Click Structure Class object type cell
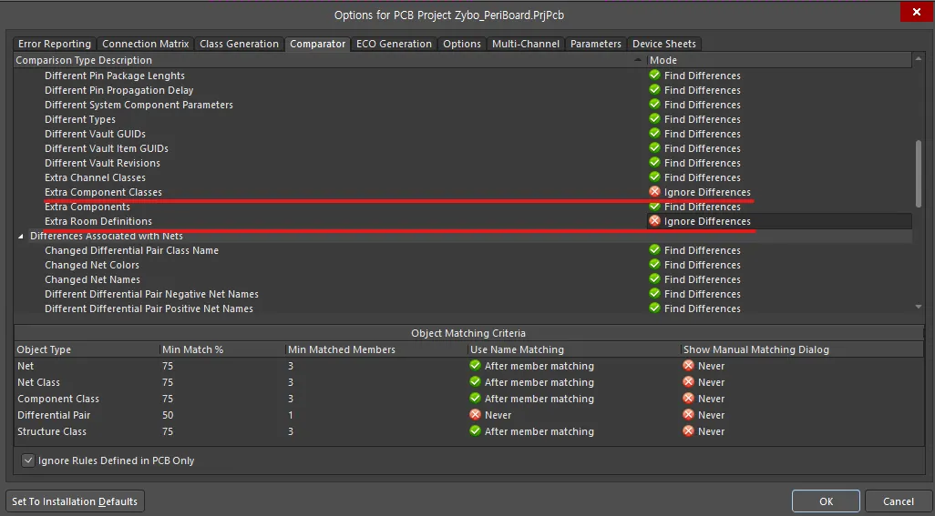Screen dimensions: 935x516 (x=52, y=431)
